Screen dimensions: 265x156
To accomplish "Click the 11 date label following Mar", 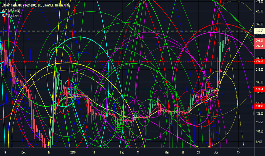I will click(183, 153).
